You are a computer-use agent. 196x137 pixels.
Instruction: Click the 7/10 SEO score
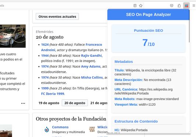pyautogui.click(x=148, y=43)
